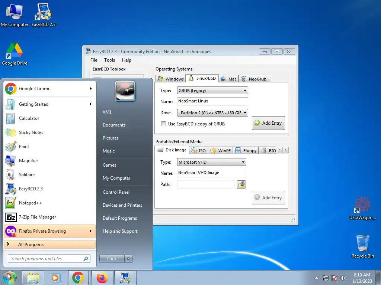Switch to the Windows OS tab
This screenshot has width=381, height=285.
pyautogui.click(x=170, y=79)
